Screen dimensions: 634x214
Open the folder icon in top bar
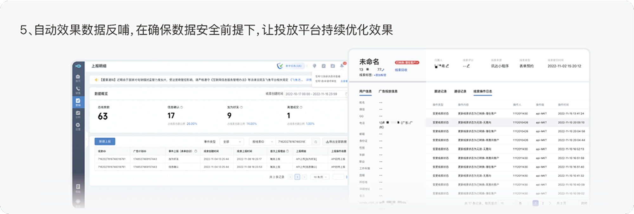click(333, 66)
